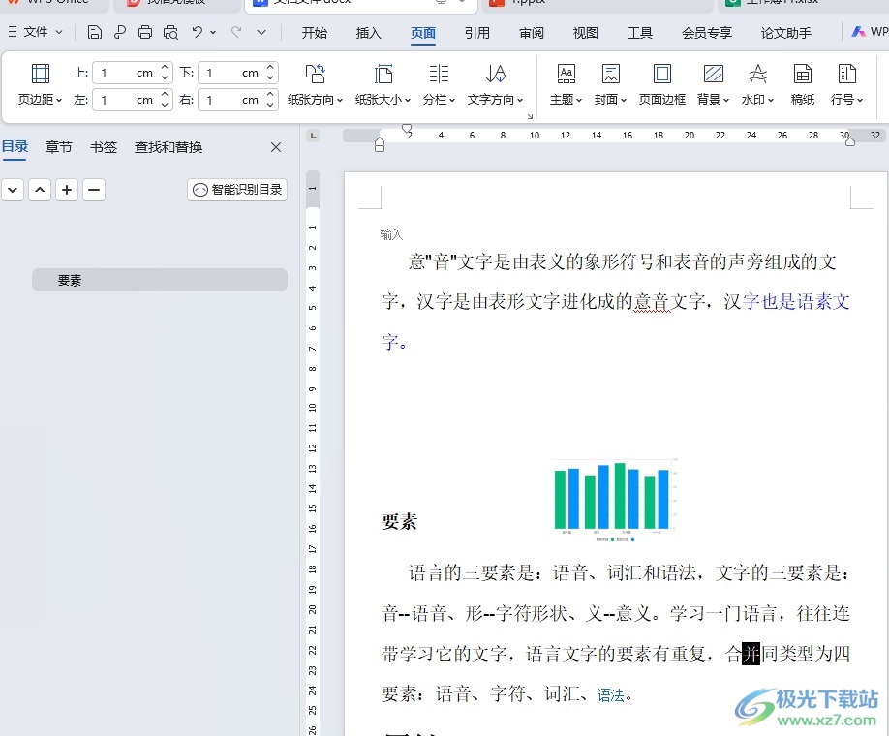Switch to the 插入 ribbon tab
Viewport: 889px width, 736px height.
[369, 33]
